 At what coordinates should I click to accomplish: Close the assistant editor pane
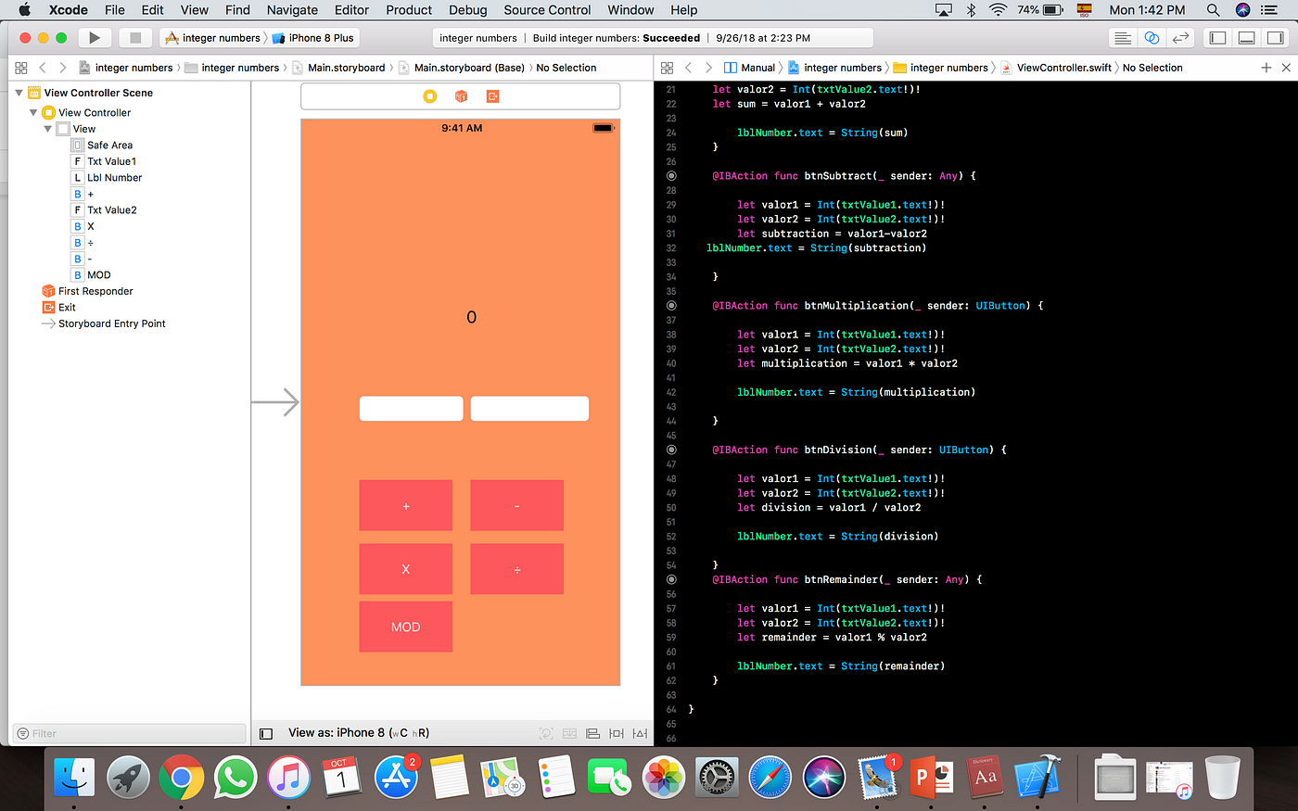pyautogui.click(x=1286, y=68)
